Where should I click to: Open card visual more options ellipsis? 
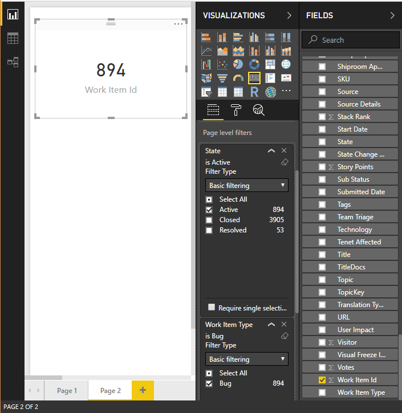[x=178, y=23]
